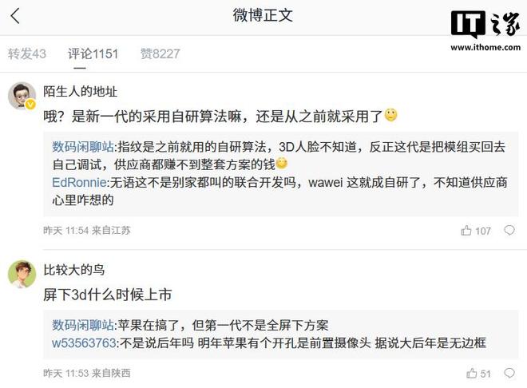The width and height of the screenshot is (527, 388).
Task: Open 数码闲聊站 link in the second reply box
Action: coord(83,325)
